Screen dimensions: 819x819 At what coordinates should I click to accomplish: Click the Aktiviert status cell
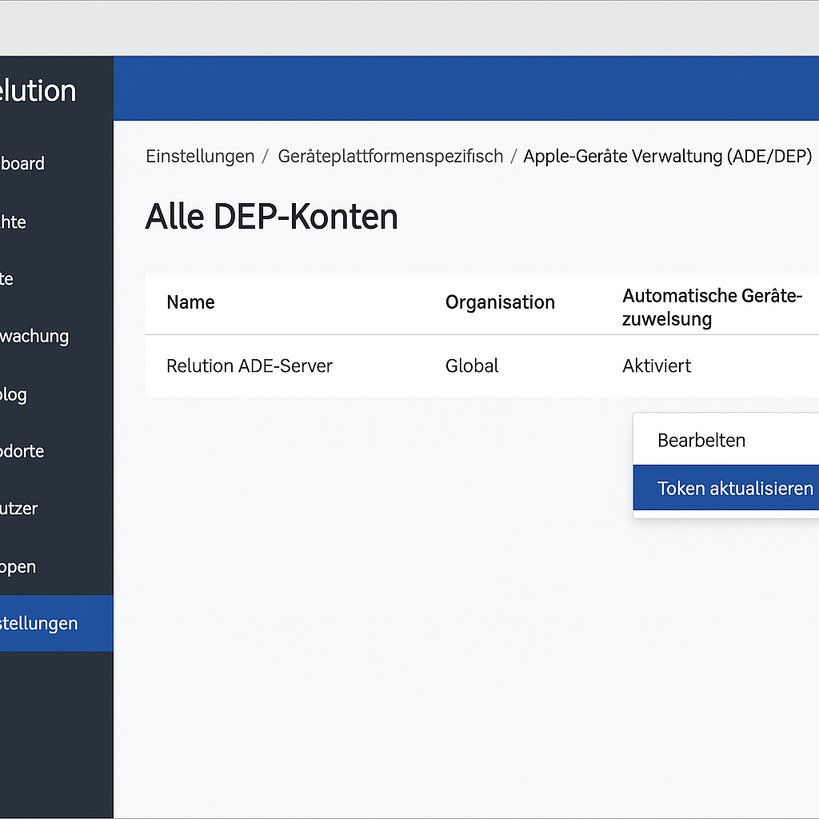[657, 366]
